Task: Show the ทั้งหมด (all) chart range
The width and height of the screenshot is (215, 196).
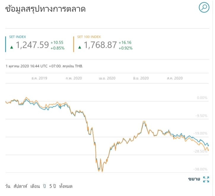Action: coord(66,186)
